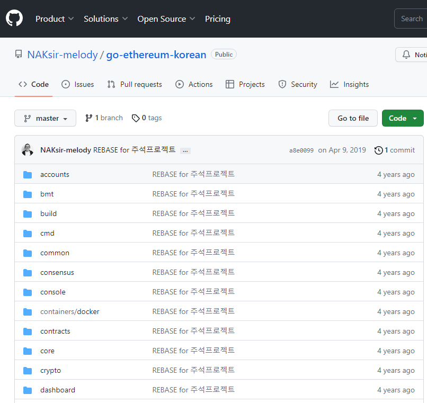Switch to the Code tab

click(x=33, y=84)
